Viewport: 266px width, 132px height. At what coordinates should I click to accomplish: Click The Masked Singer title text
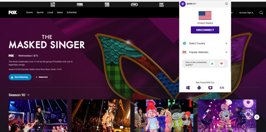tap(47, 42)
